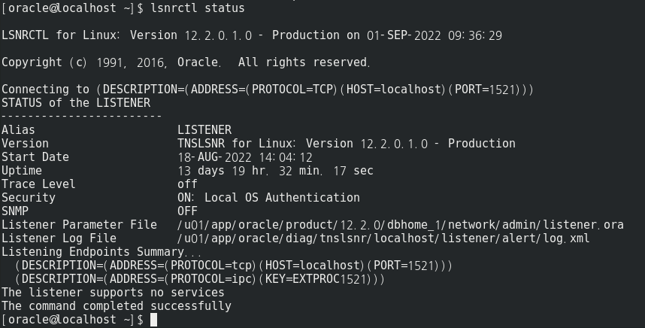
Task: Click the PROTOCOL=ipc EXTPROC1521 endpoint
Action: [200, 279]
